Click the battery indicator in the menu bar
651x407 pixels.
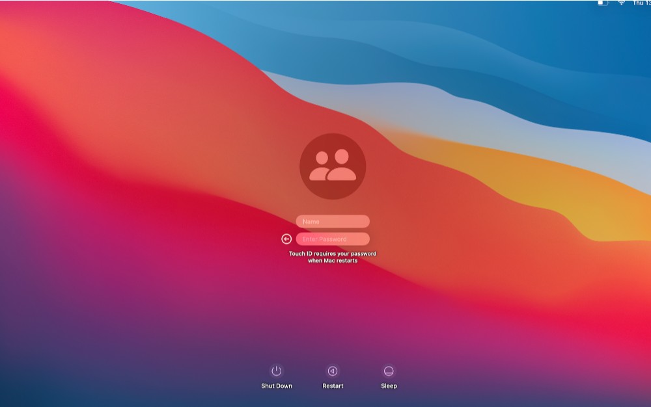603,6
